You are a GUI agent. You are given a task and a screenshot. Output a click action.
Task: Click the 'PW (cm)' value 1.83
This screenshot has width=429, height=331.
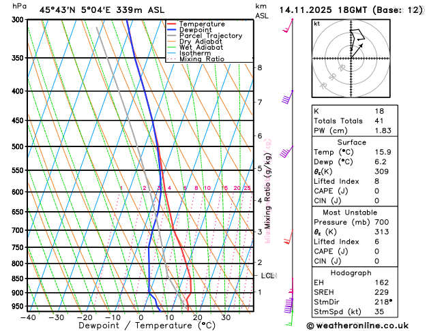pyautogui.click(x=383, y=131)
